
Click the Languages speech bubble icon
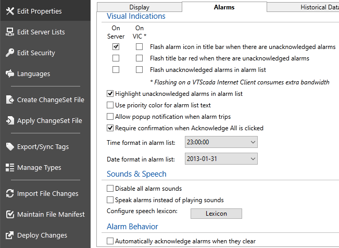click(9, 73)
